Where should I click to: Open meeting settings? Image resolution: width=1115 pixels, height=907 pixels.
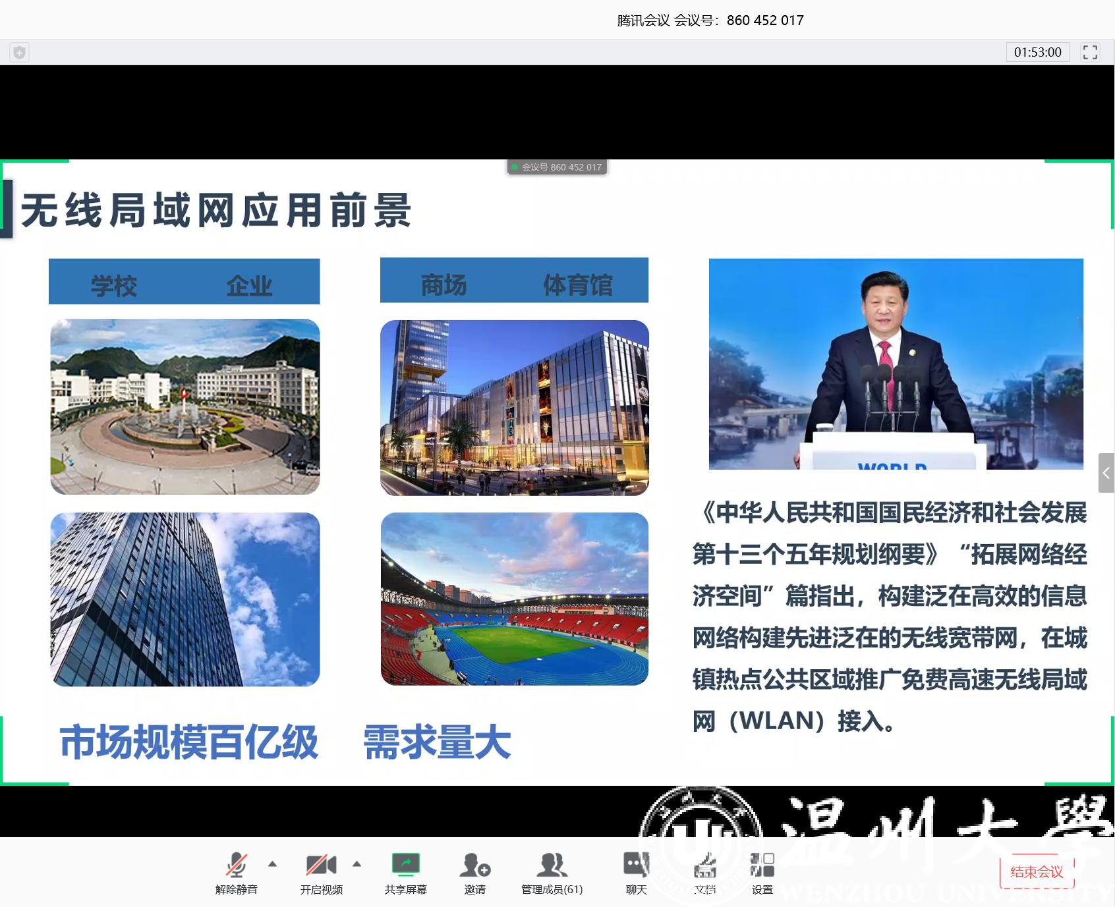pyautogui.click(x=762, y=871)
